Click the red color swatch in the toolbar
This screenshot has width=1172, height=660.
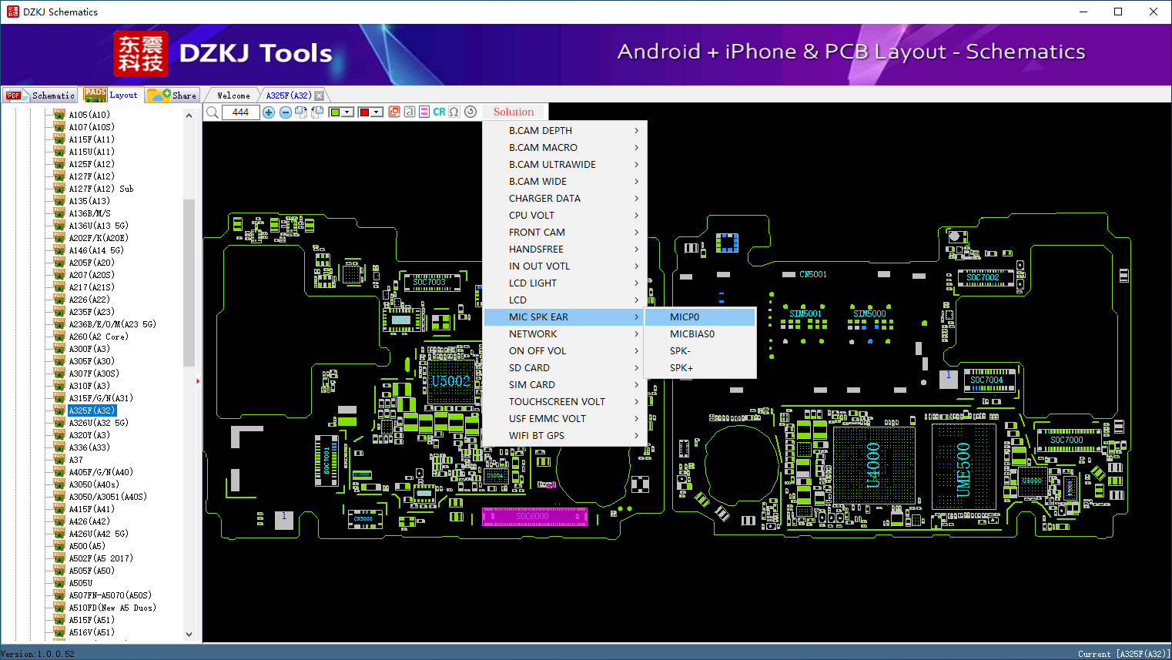(364, 112)
